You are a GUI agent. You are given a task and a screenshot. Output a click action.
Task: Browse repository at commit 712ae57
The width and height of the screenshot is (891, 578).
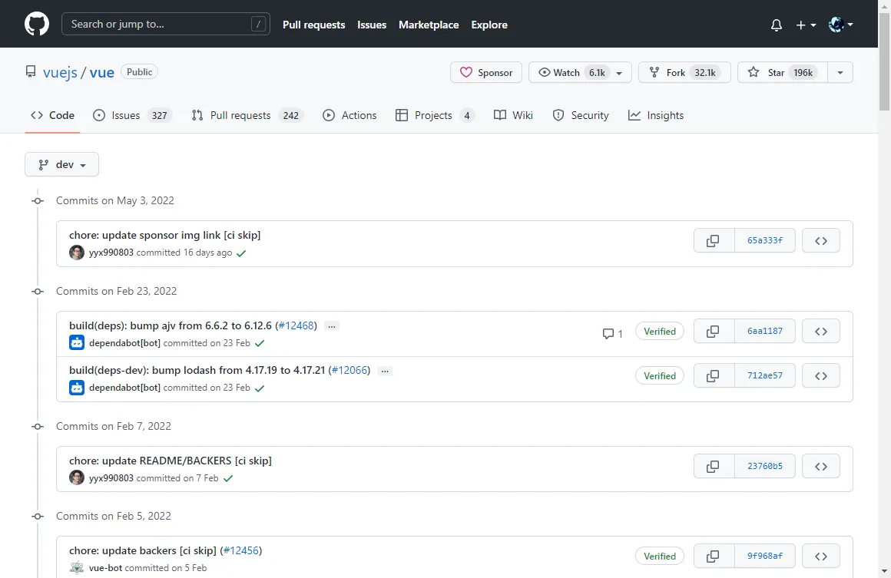820,376
